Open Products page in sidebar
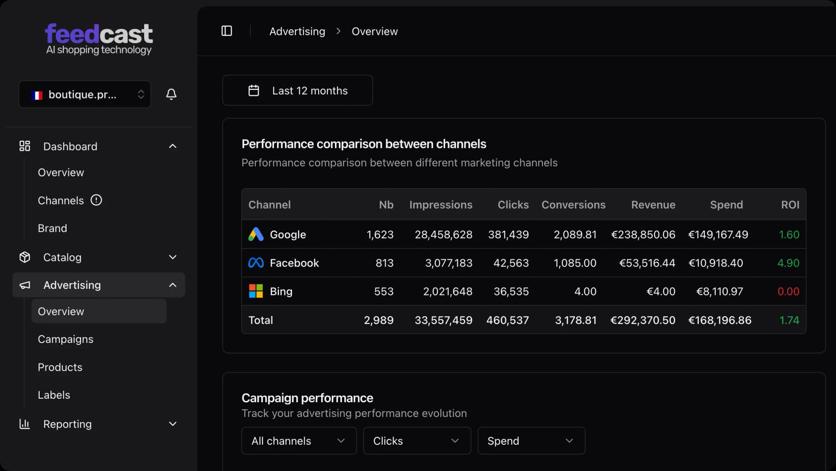Screen dimensions: 836x471 coord(60,367)
